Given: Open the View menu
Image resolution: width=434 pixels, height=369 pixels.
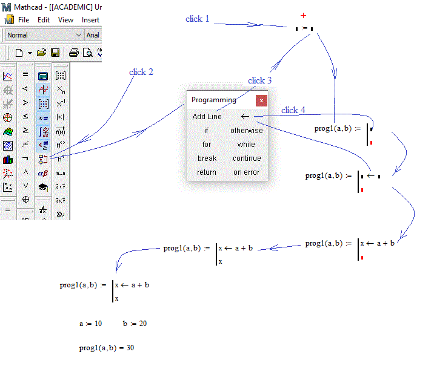Looking at the screenshot, I should coord(65,20).
